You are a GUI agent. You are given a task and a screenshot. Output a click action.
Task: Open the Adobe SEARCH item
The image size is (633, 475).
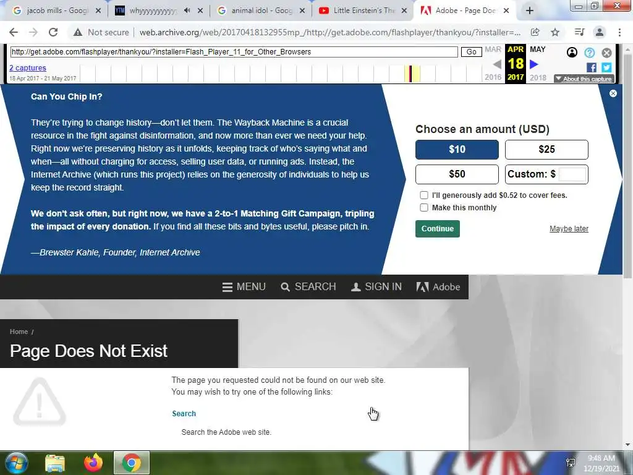308,287
